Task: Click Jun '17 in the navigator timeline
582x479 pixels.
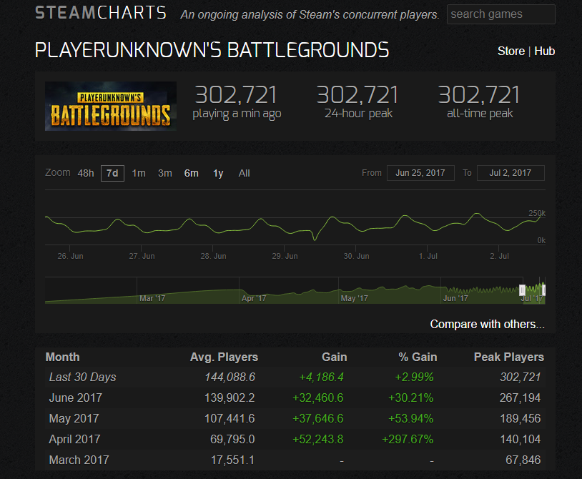Action: point(455,298)
